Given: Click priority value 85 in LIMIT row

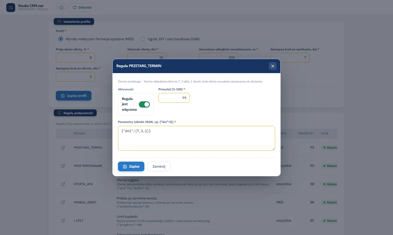Looking at the screenshot, I should point(312,221).
